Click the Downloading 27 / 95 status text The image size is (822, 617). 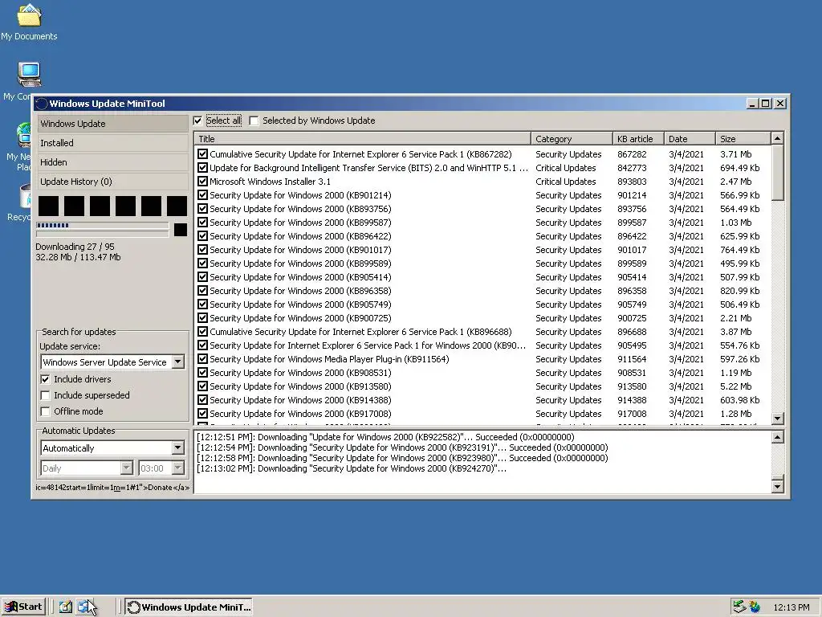pyautogui.click(x=75, y=247)
